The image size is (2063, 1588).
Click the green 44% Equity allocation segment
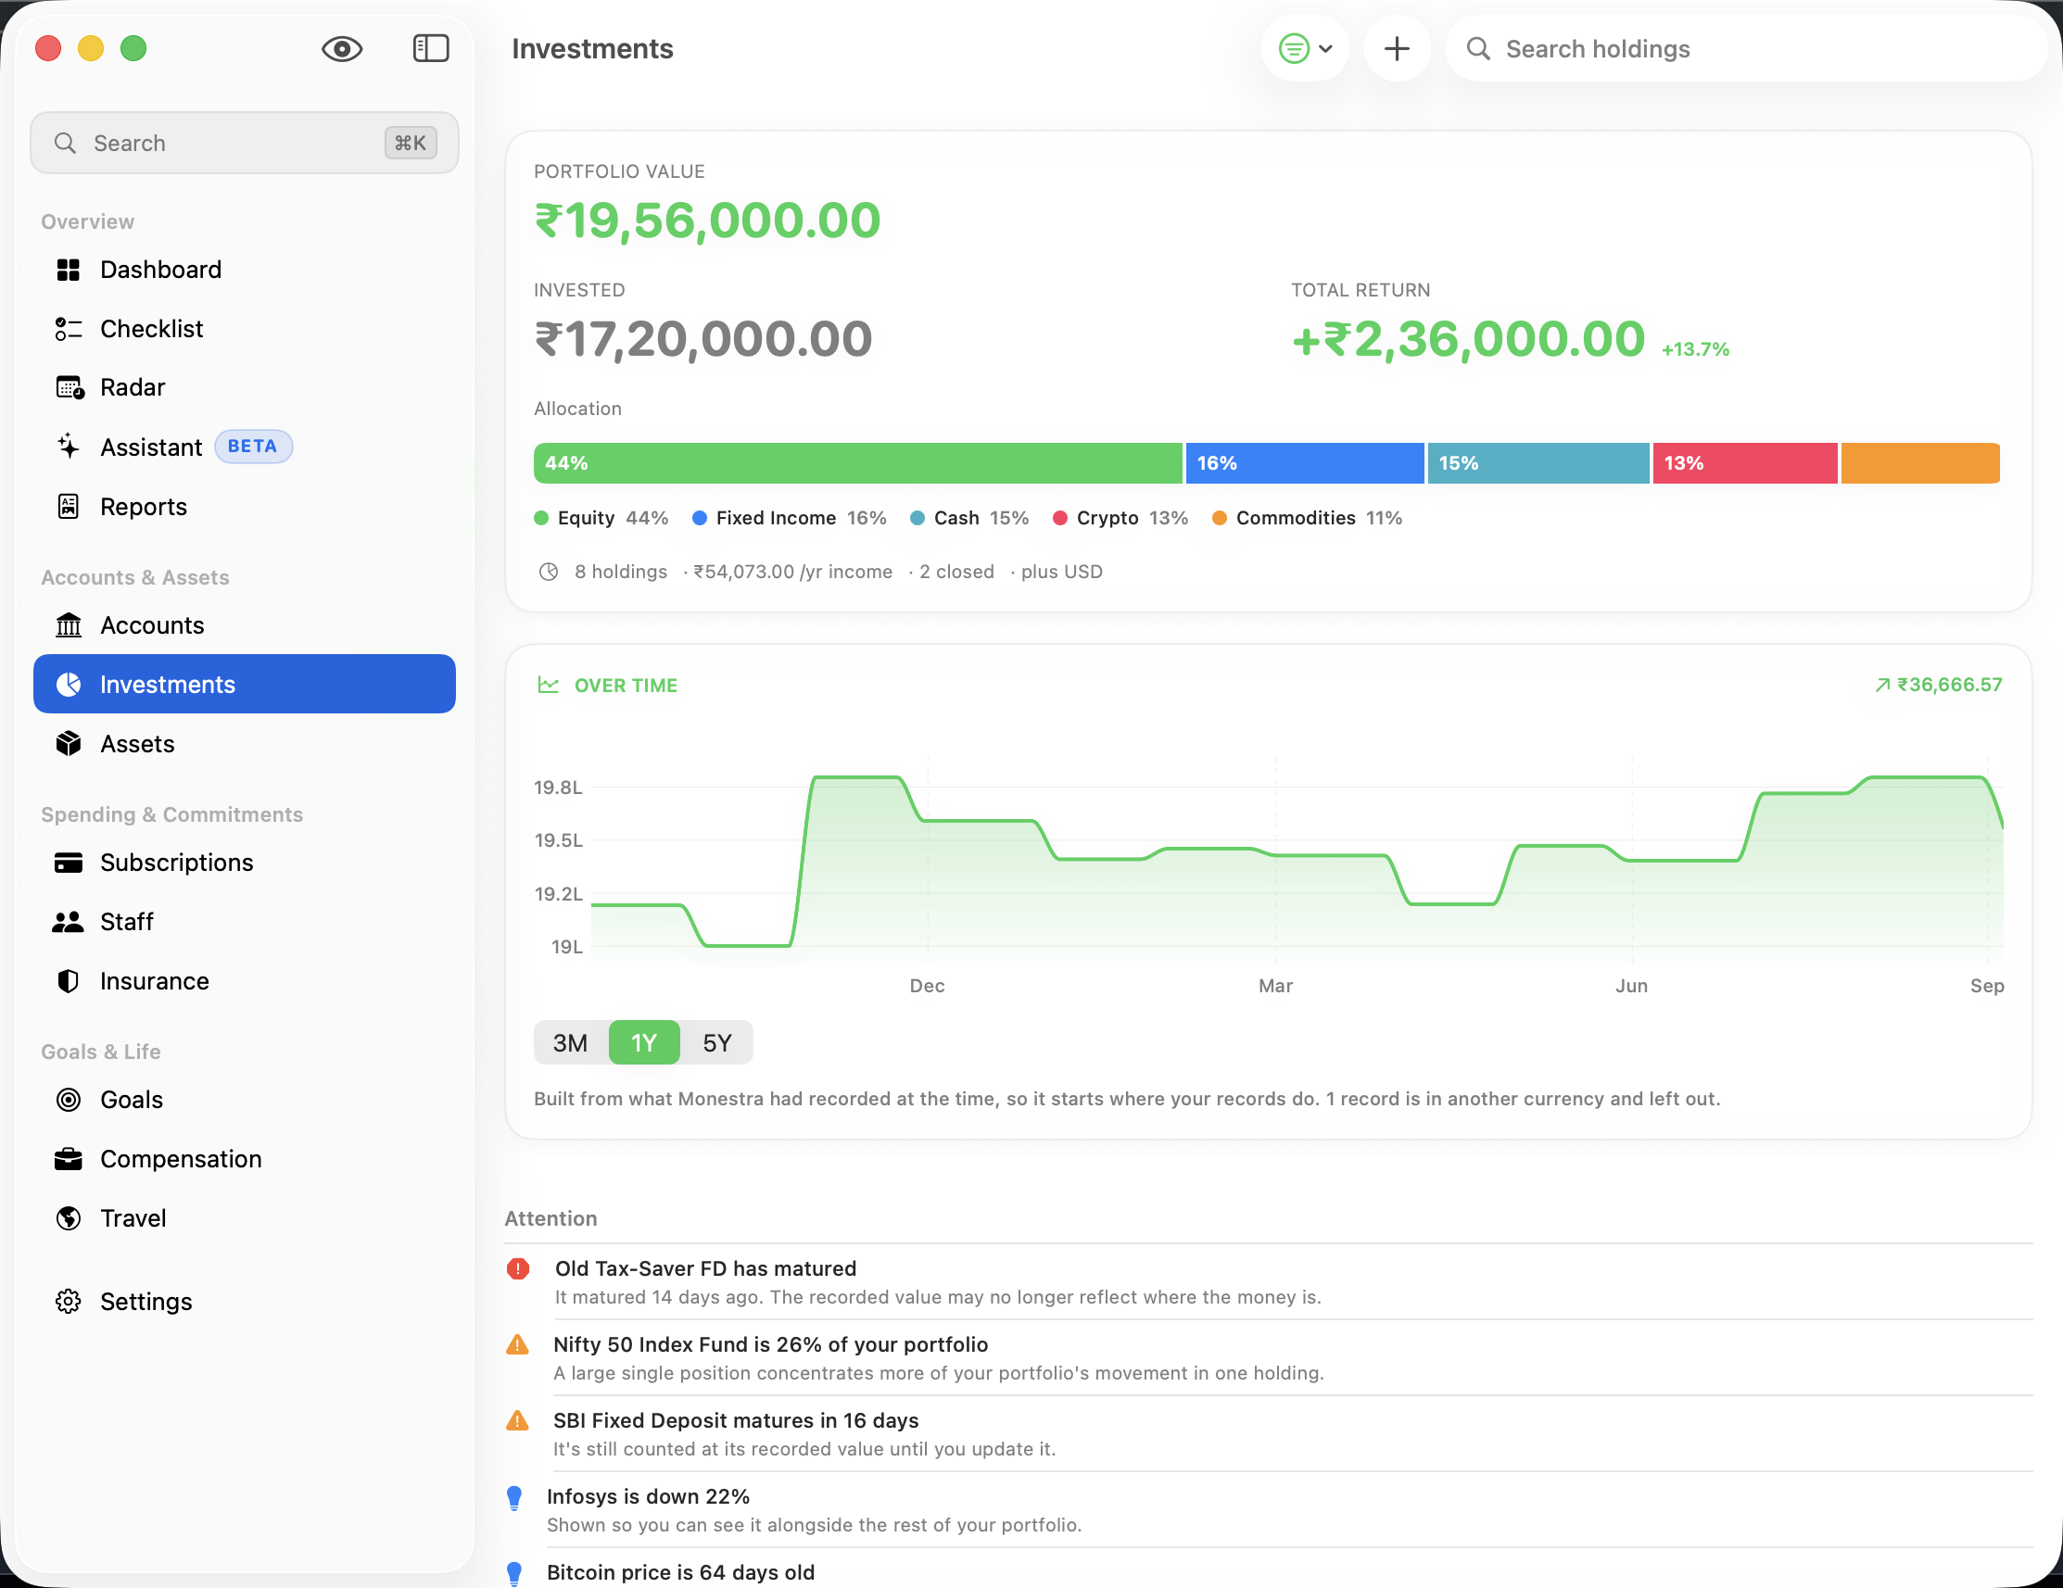coord(857,463)
